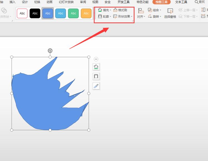Click the top-right corner handle of shape
Screen dimensions: 208x161
(x=89, y=57)
